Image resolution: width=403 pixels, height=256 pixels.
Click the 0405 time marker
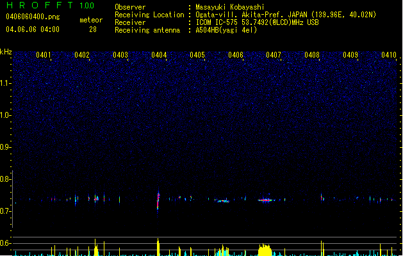tap(197, 55)
